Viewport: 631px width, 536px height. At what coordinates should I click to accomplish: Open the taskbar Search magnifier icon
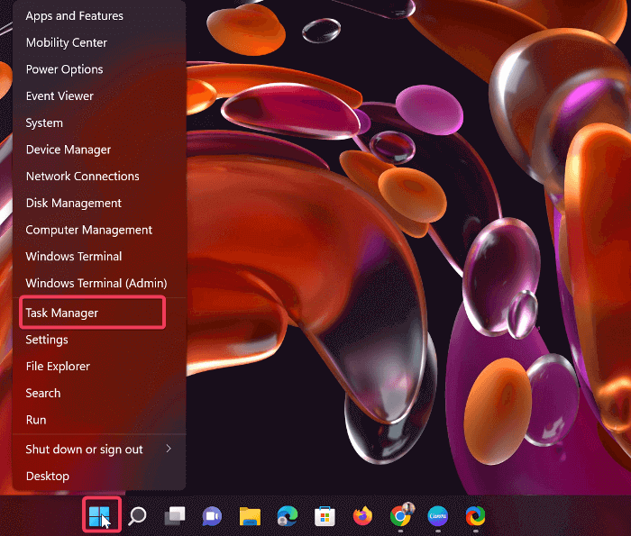pos(137,515)
